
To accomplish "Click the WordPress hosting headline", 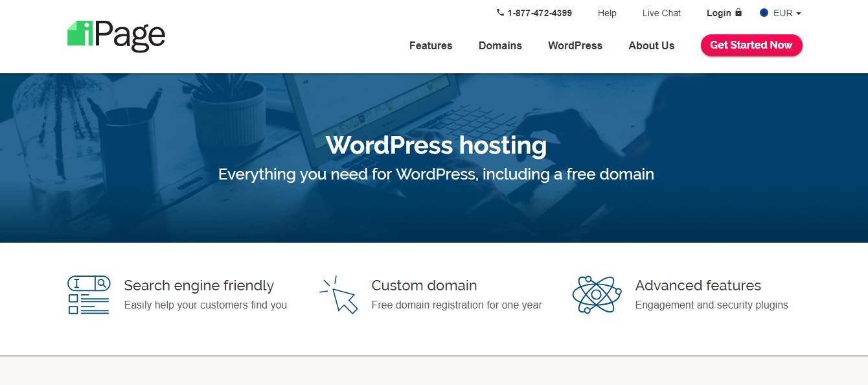I will pyautogui.click(x=436, y=145).
